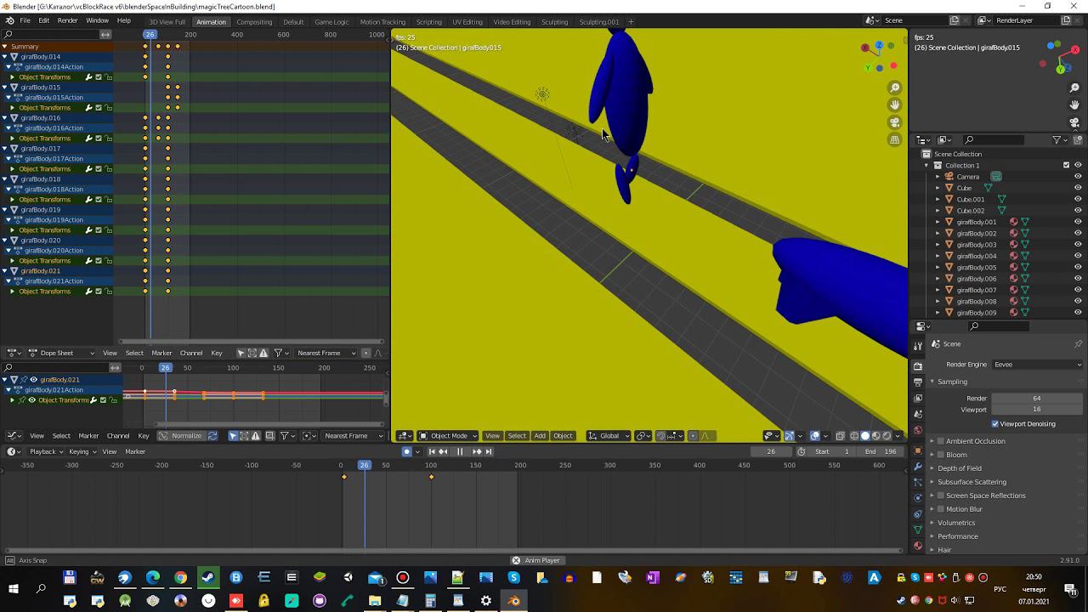This screenshot has height=612, width=1088.
Task: Hide girafBody.005 in the outliner
Action: pos(1078,267)
